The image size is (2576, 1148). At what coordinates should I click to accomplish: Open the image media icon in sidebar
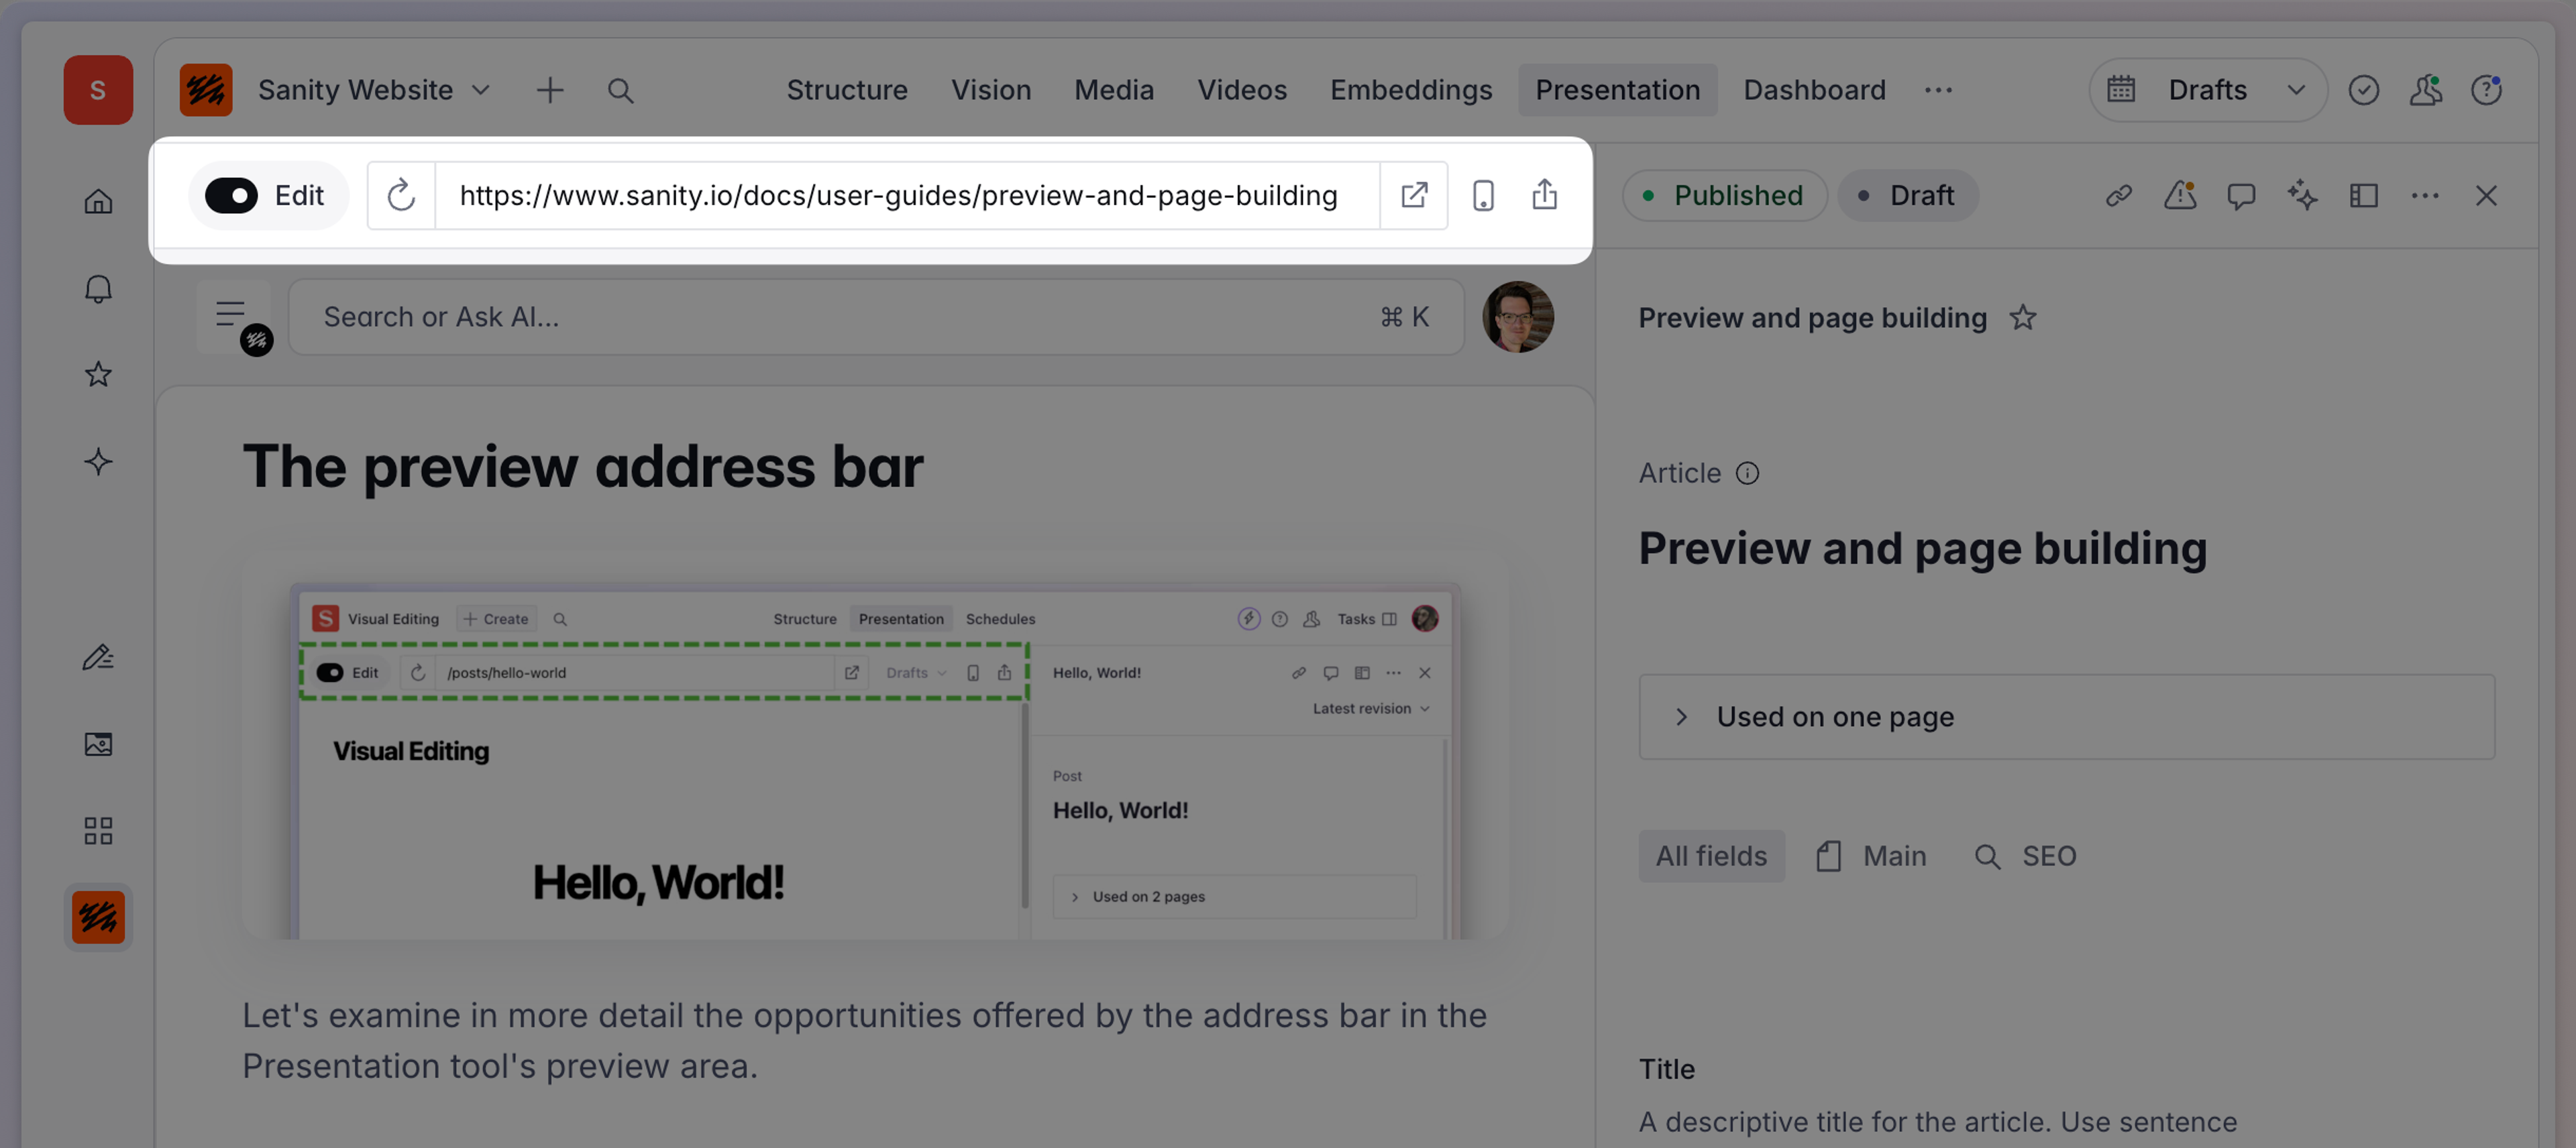pyautogui.click(x=98, y=744)
